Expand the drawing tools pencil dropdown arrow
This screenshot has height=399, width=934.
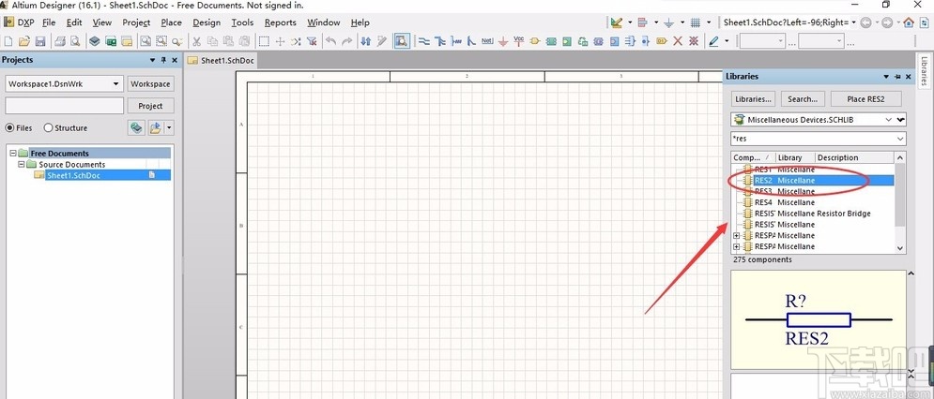pyautogui.click(x=727, y=41)
